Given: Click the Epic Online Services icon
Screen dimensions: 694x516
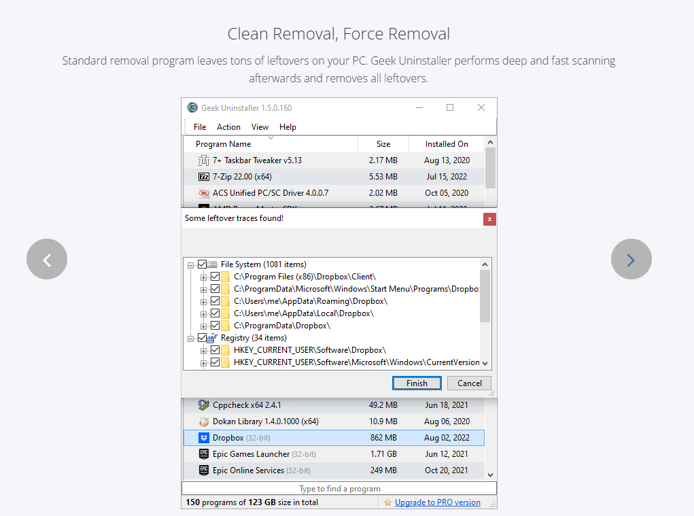Looking at the screenshot, I should coord(204,470).
